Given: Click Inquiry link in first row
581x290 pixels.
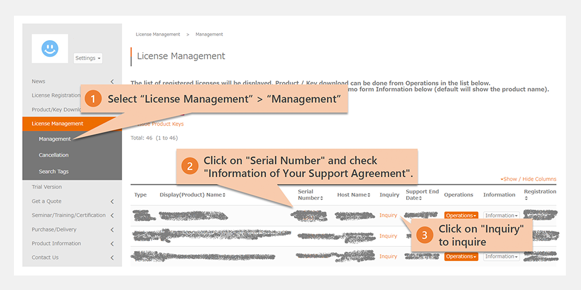Looking at the screenshot, I should point(388,216).
